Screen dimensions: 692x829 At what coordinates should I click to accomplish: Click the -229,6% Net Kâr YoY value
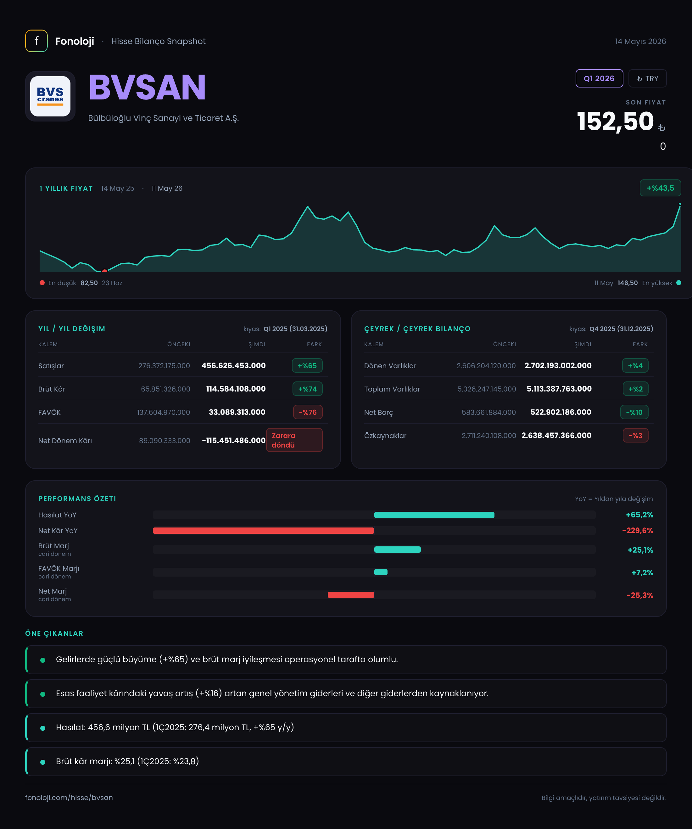pos(638,531)
